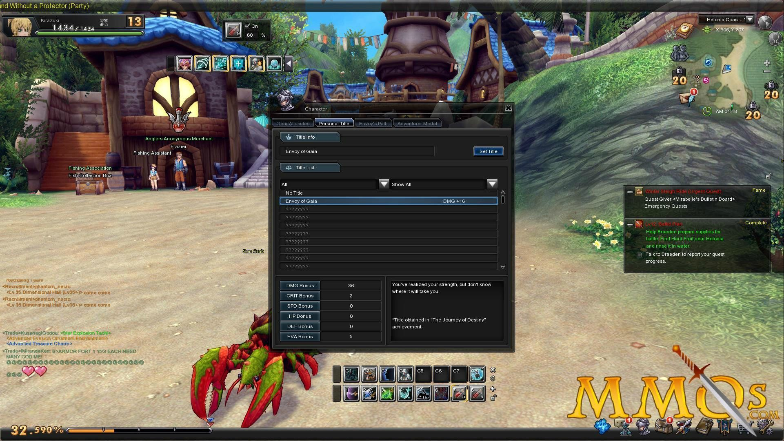The image size is (784, 441).
Task: Open the knight helmet character icon
Action: pos(644,427)
